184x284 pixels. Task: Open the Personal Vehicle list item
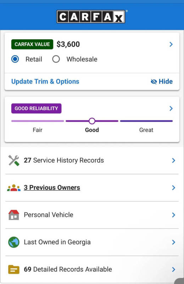92,215
